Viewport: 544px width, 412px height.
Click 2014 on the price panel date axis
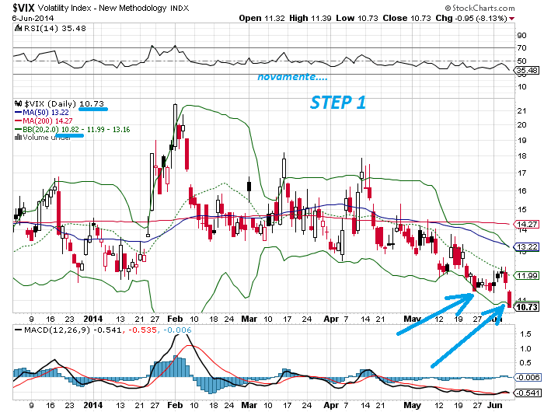pos(93,319)
